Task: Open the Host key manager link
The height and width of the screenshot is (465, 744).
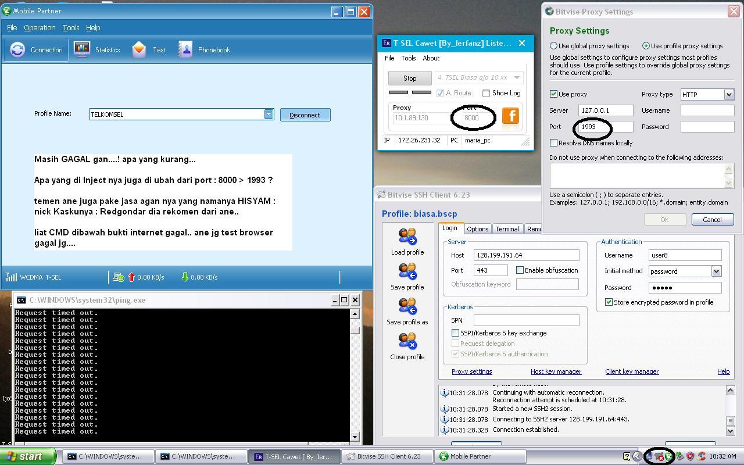Action: pos(556,371)
